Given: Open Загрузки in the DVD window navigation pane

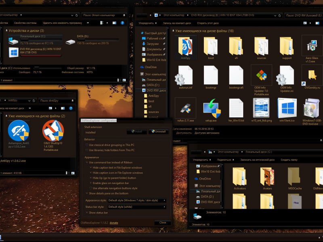Looking at the screenshot, I should coord(153,44).
